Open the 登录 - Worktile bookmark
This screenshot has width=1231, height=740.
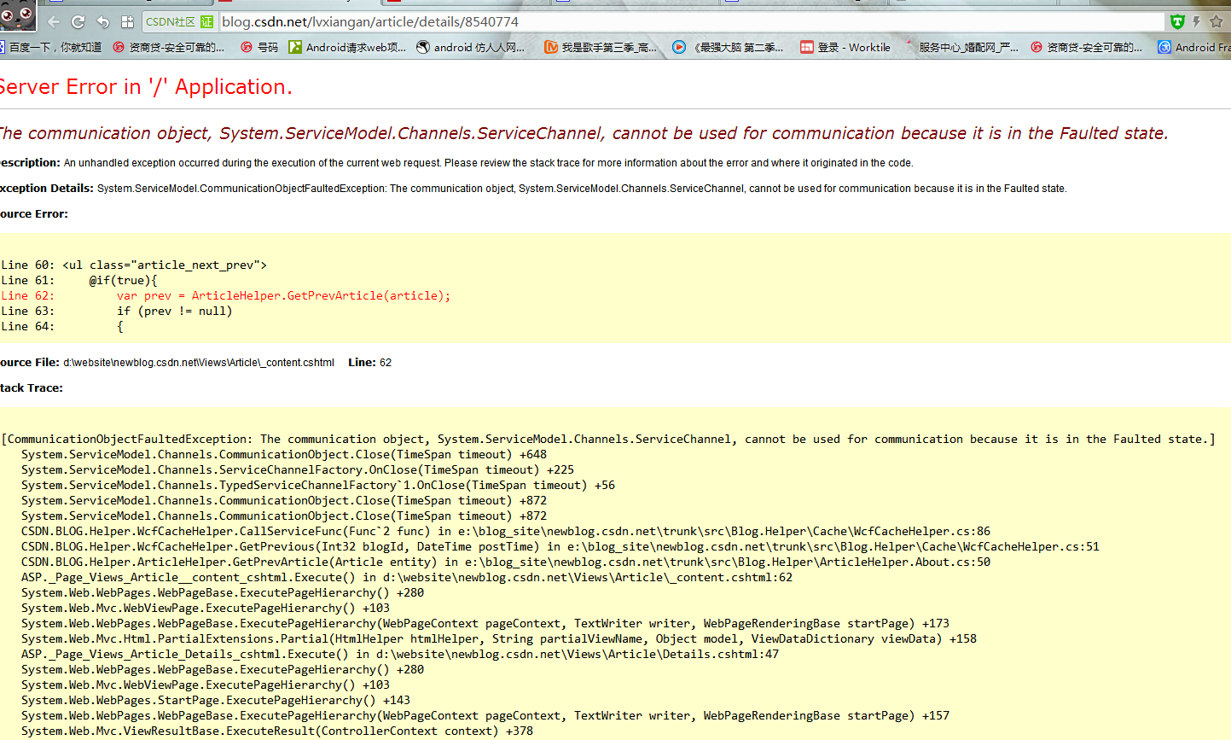click(x=845, y=47)
